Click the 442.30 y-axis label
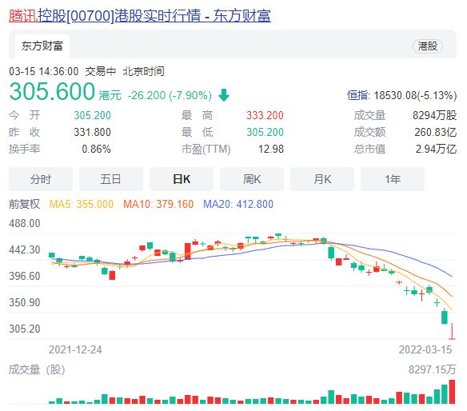The image size is (467, 411). (25, 249)
